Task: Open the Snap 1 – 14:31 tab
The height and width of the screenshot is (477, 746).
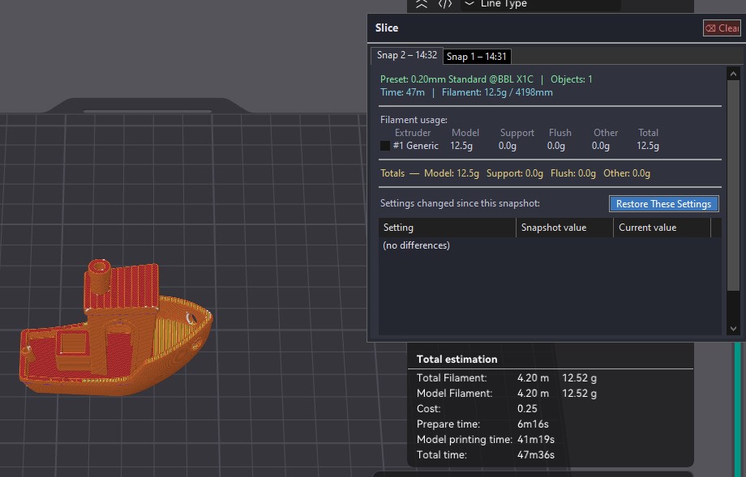Action: coord(477,57)
